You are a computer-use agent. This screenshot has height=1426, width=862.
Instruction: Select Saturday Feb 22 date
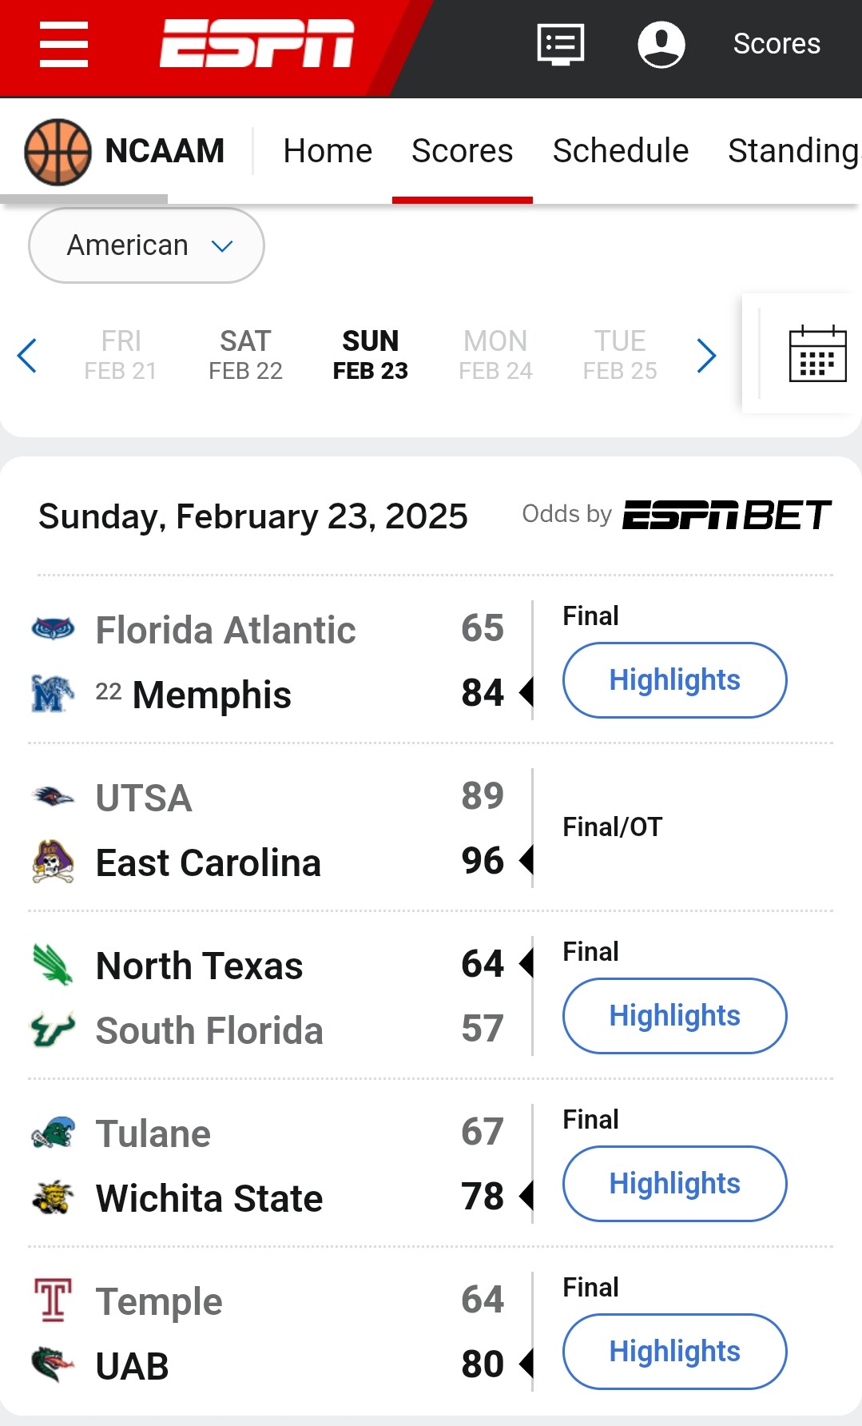[x=245, y=355]
